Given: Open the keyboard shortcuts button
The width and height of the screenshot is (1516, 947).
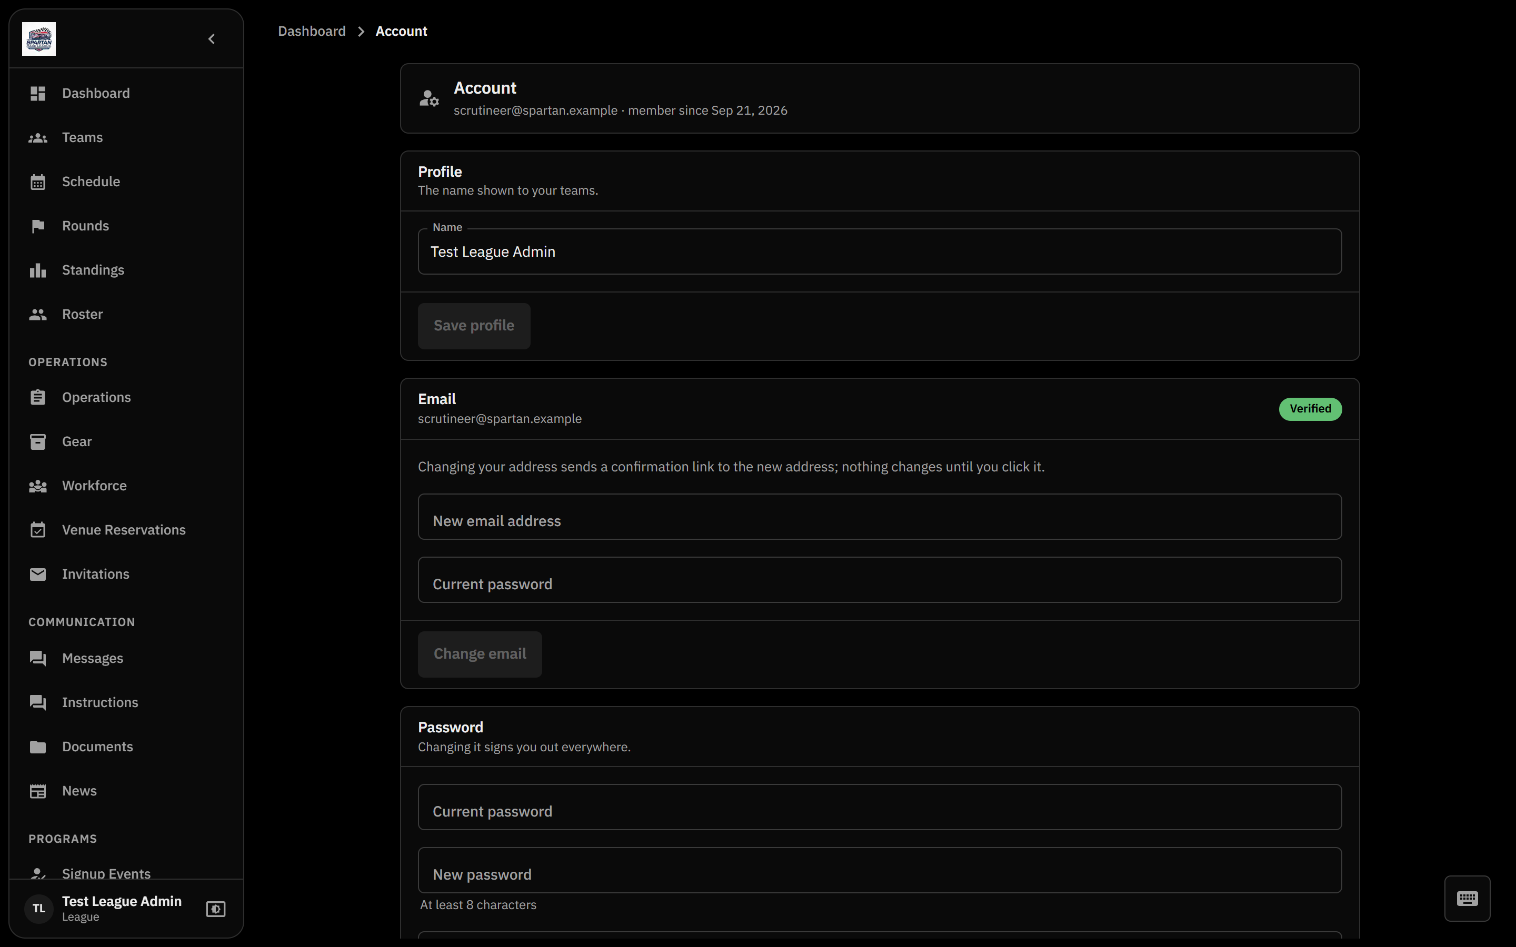Looking at the screenshot, I should pos(1467,899).
